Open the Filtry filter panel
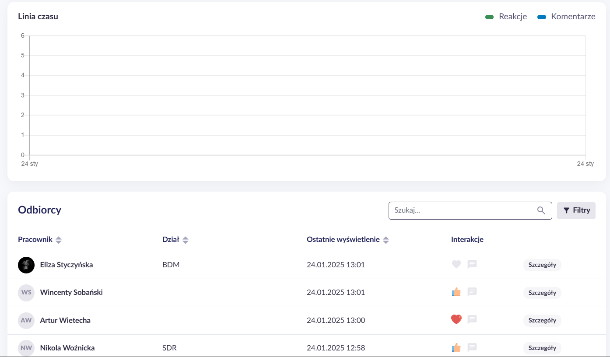 (576, 210)
